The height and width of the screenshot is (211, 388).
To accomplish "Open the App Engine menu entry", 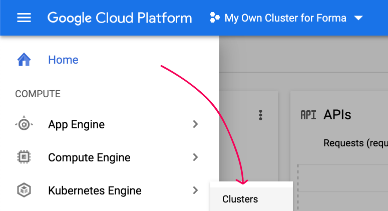I will click(x=110, y=124).
